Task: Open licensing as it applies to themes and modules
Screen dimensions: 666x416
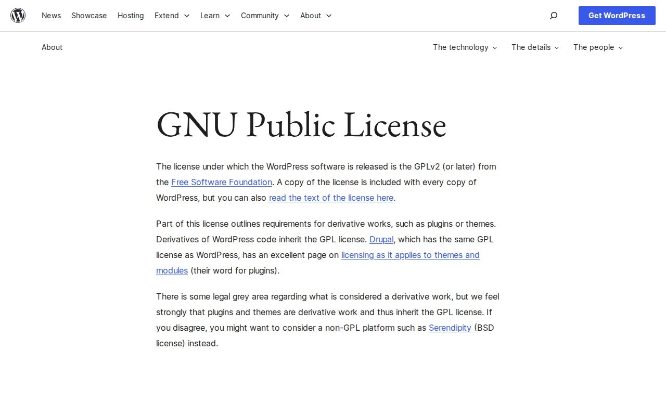Action: pos(410,255)
